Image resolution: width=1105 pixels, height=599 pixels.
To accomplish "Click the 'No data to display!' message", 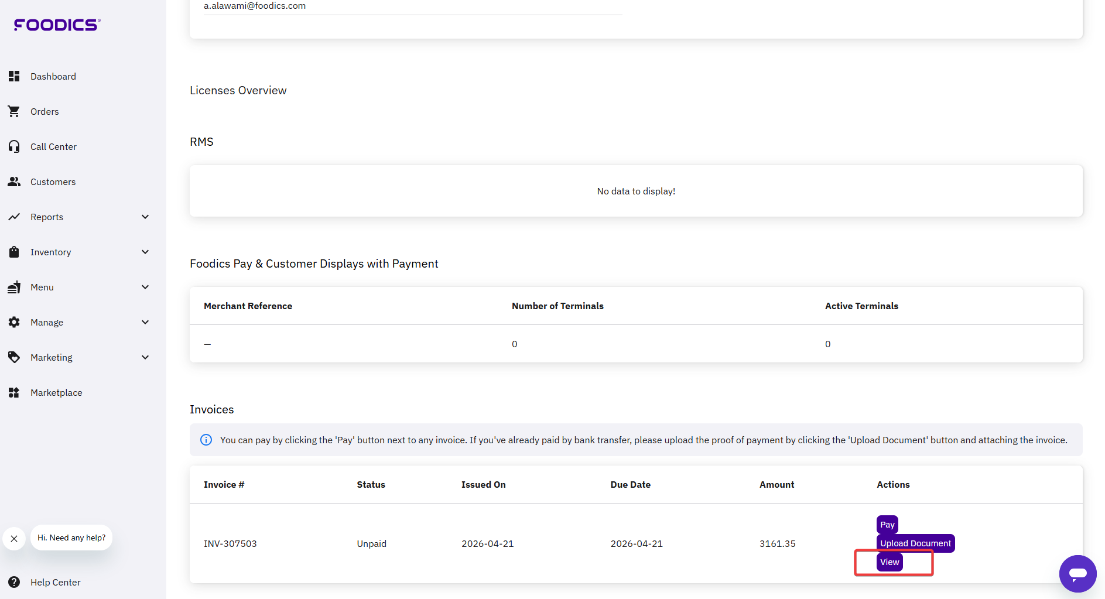I will click(x=636, y=191).
